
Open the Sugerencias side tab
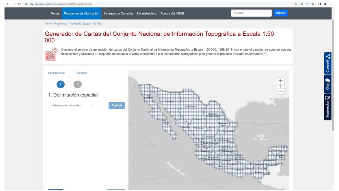click(x=328, y=107)
